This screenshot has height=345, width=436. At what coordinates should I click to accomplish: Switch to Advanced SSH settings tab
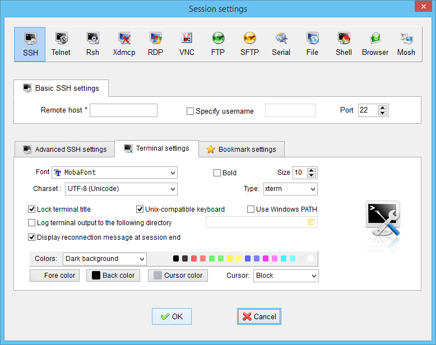click(64, 149)
